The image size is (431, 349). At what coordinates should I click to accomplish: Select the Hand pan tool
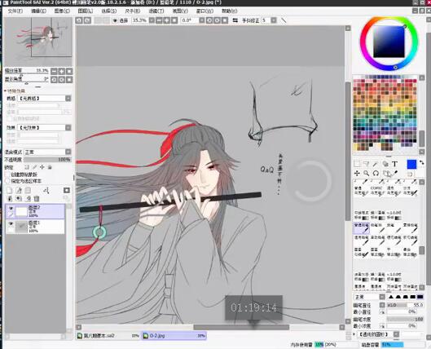pyautogui.click(x=386, y=174)
